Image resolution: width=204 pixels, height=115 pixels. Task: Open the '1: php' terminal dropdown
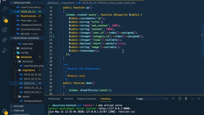152,99
